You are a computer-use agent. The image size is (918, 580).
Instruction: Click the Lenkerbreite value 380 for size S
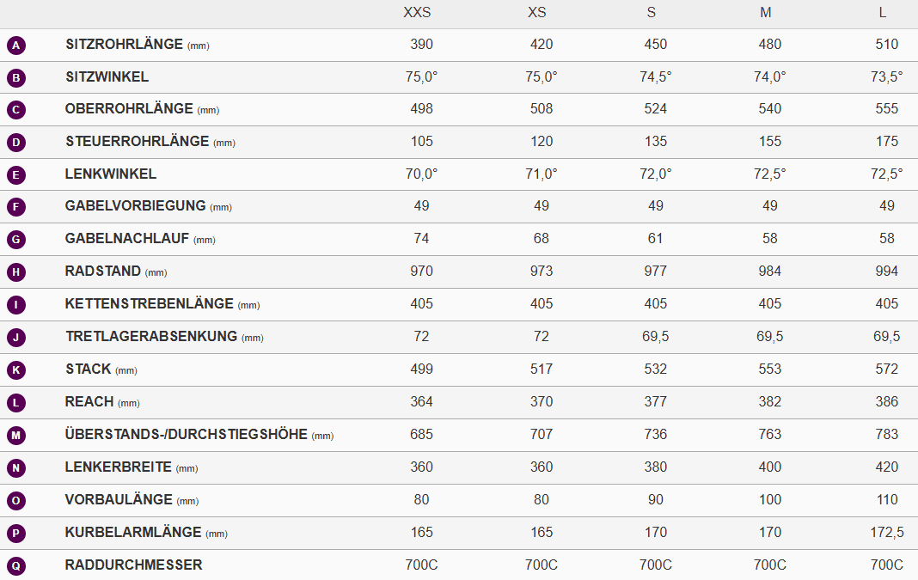[x=656, y=467]
